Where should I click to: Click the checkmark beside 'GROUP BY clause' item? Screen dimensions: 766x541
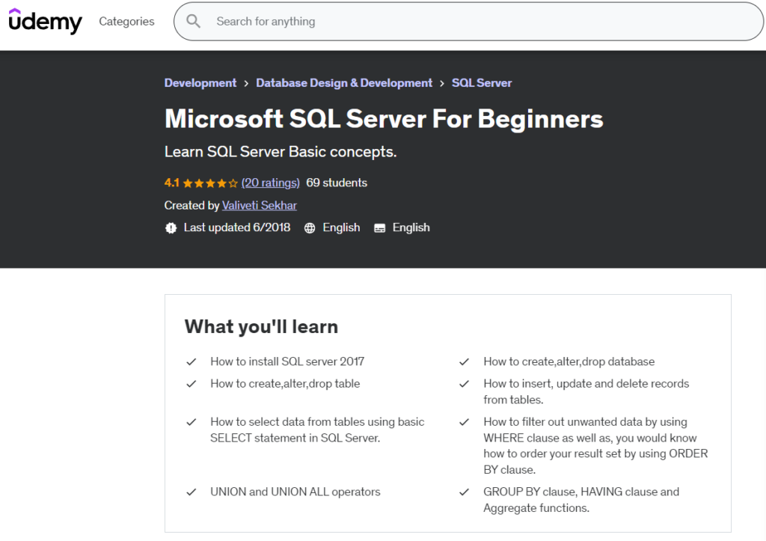point(465,492)
